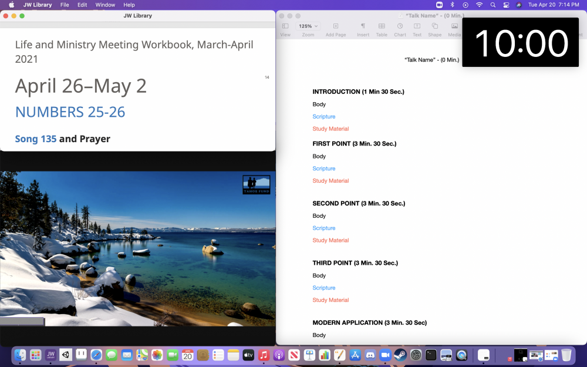The width and height of the screenshot is (587, 367).
Task: Launch the Music app from the Dock
Action: click(x=263, y=355)
